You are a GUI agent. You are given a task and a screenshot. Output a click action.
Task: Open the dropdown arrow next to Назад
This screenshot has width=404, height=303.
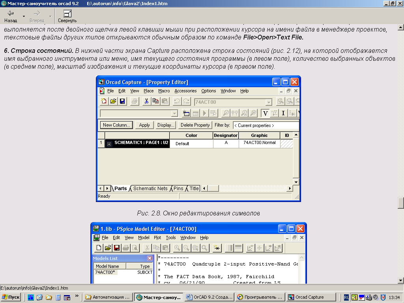[24, 16]
